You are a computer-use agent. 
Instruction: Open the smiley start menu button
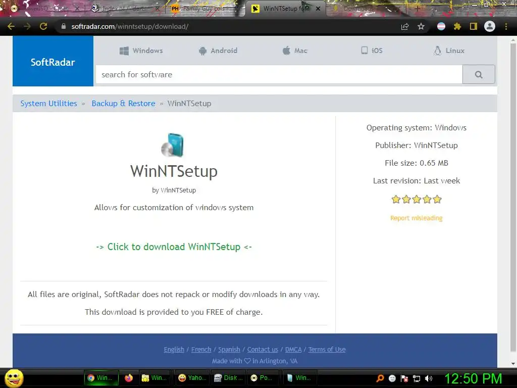[x=14, y=378]
